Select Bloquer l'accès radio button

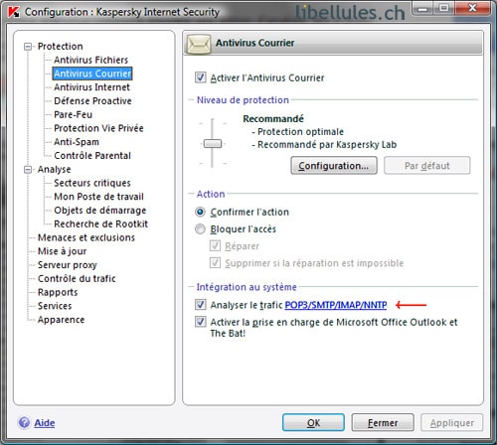coord(200,228)
